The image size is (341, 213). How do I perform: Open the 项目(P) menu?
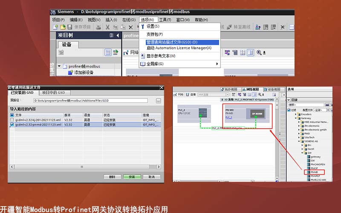[58, 20]
